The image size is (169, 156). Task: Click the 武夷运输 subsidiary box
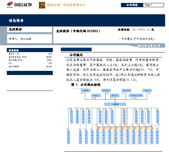click(157, 117)
